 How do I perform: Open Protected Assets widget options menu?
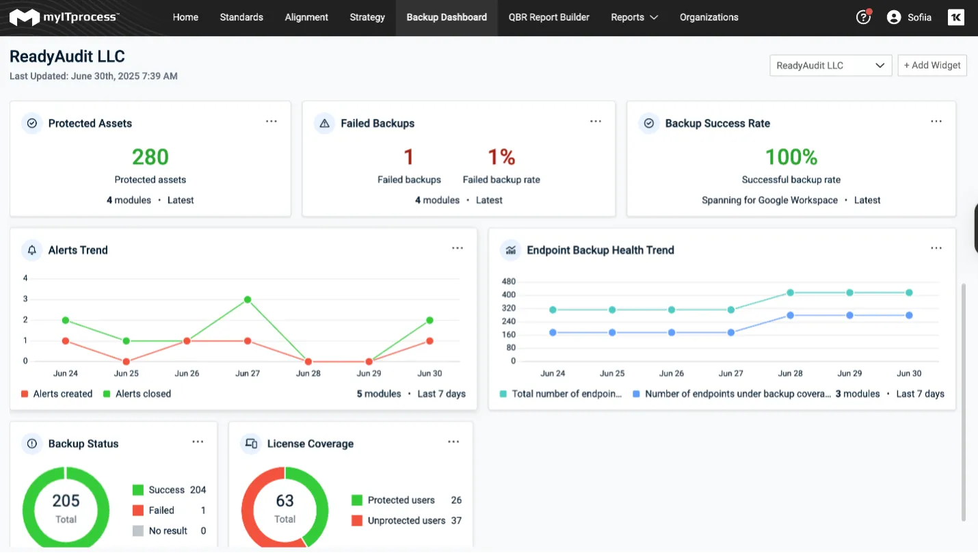[x=272, y=122]
